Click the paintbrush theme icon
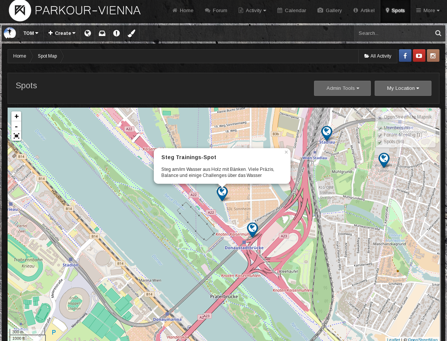Viewport: 447px width, 341px height. click(x=131, y=33)
